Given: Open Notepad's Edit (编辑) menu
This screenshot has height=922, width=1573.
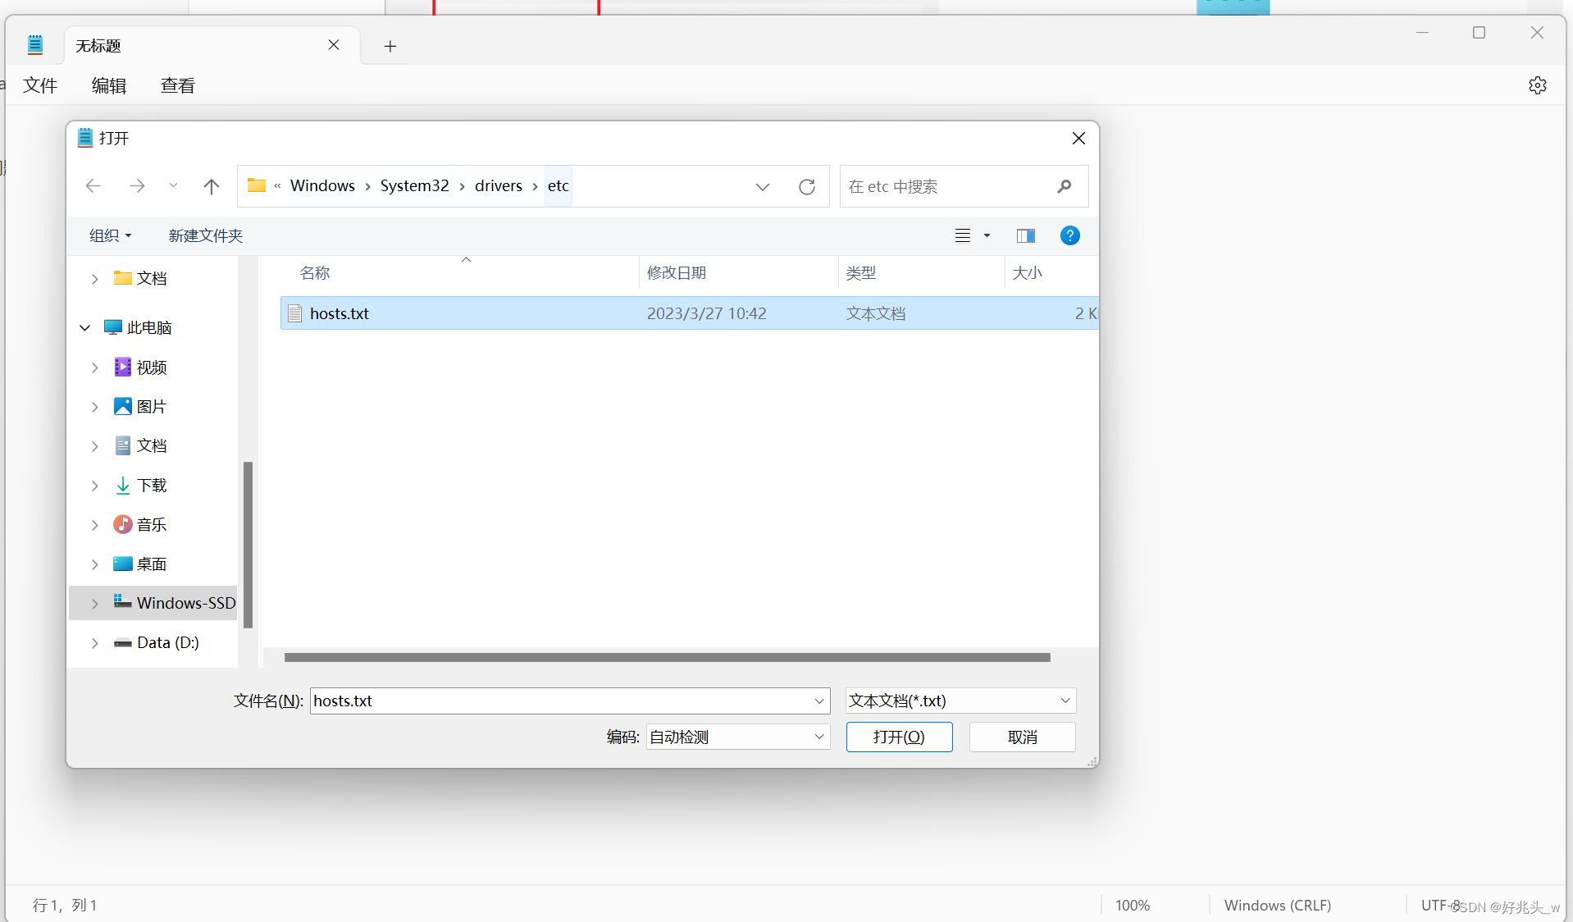Looking at the screenshot, I should pos(109,85).
